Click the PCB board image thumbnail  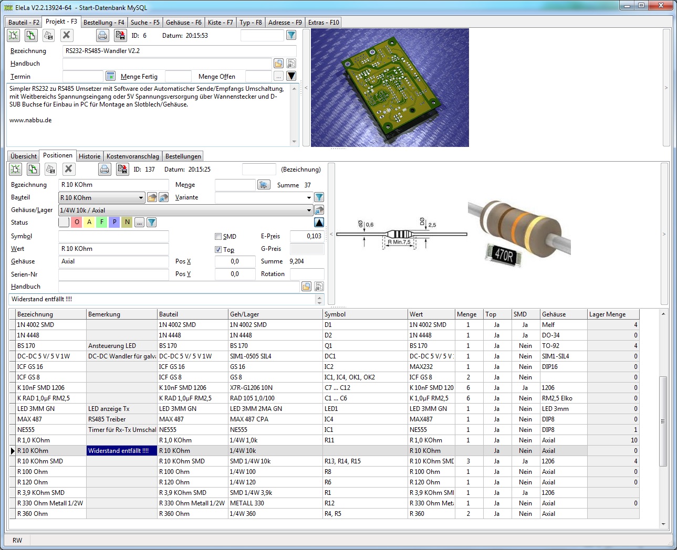390,88
